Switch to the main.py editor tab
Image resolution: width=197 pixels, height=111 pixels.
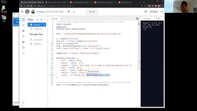click(x=54, y=18)
